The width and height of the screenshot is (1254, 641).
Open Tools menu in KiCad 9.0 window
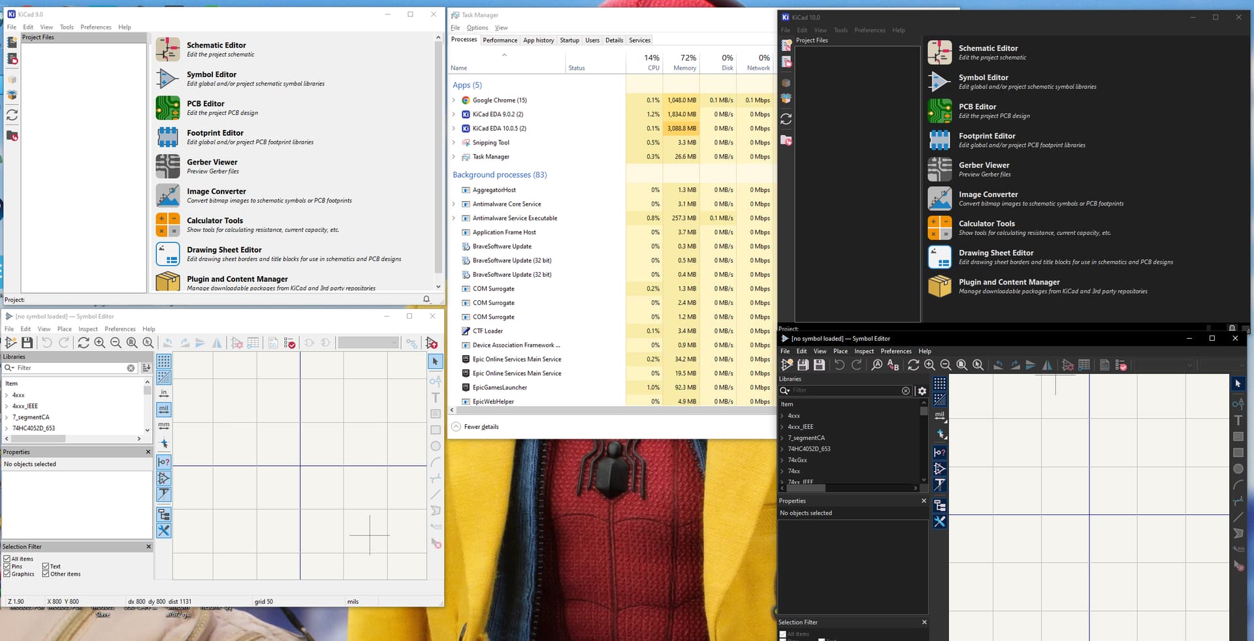[x=67, y=27]
